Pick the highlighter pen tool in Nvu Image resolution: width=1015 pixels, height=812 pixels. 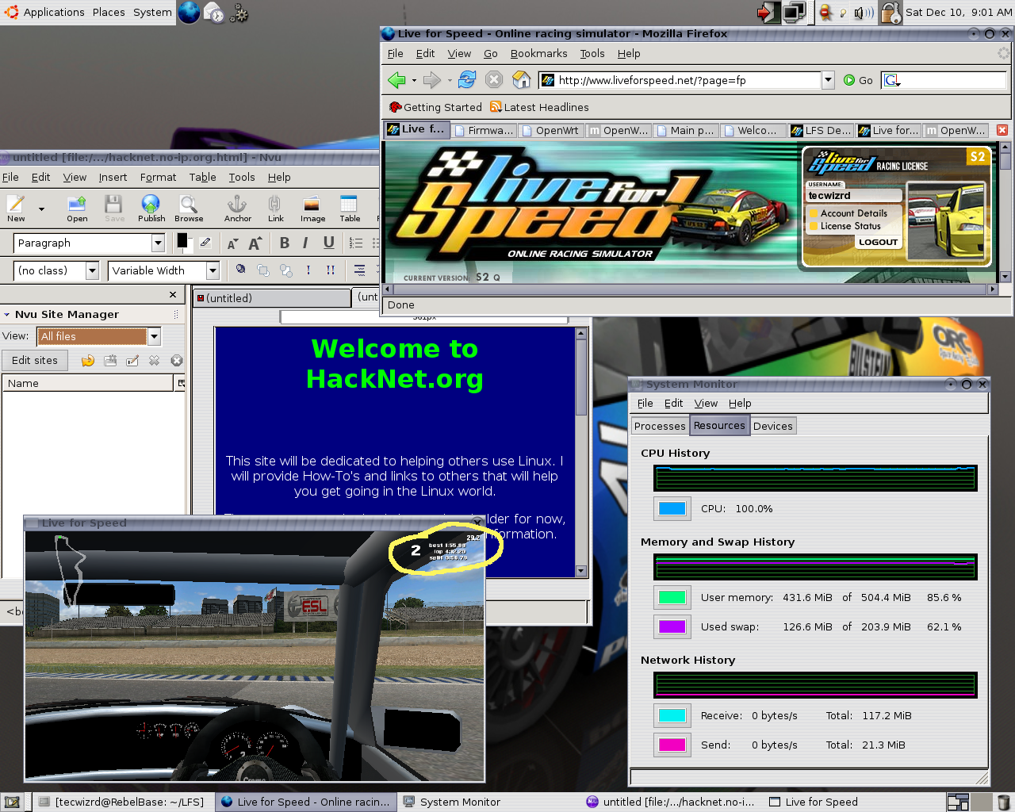[205, 243]
